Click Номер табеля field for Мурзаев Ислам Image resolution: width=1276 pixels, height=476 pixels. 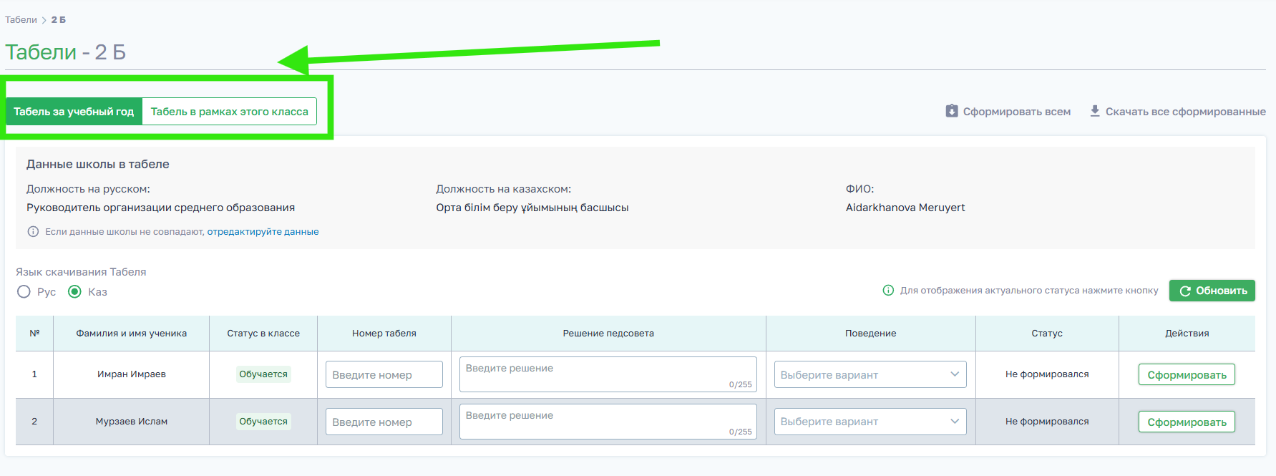[384, 422]
